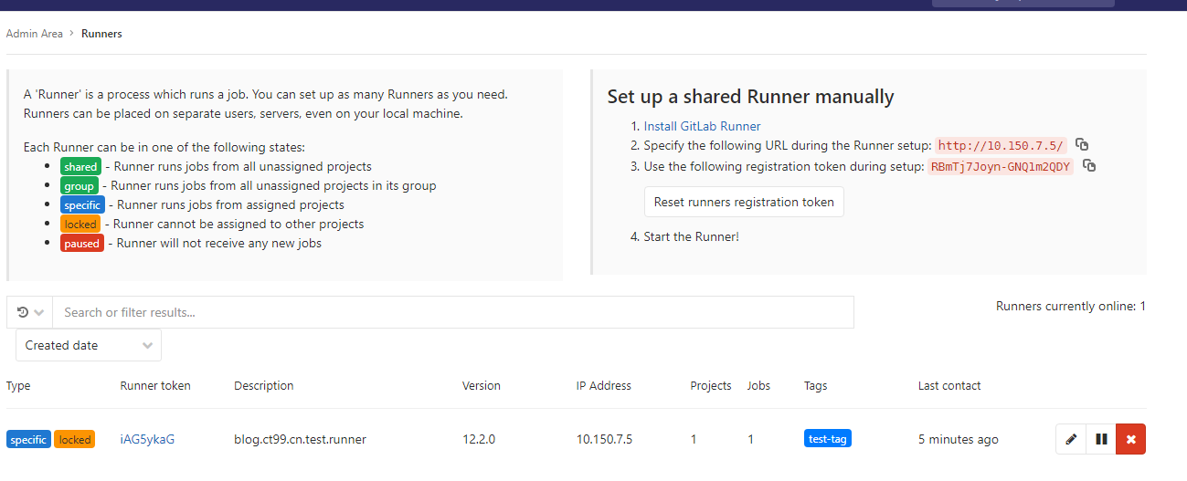The image size is (1187, 481).
Task: Select the registration token text RBmTj7Joyn
Action: (x=1000, y=166)
